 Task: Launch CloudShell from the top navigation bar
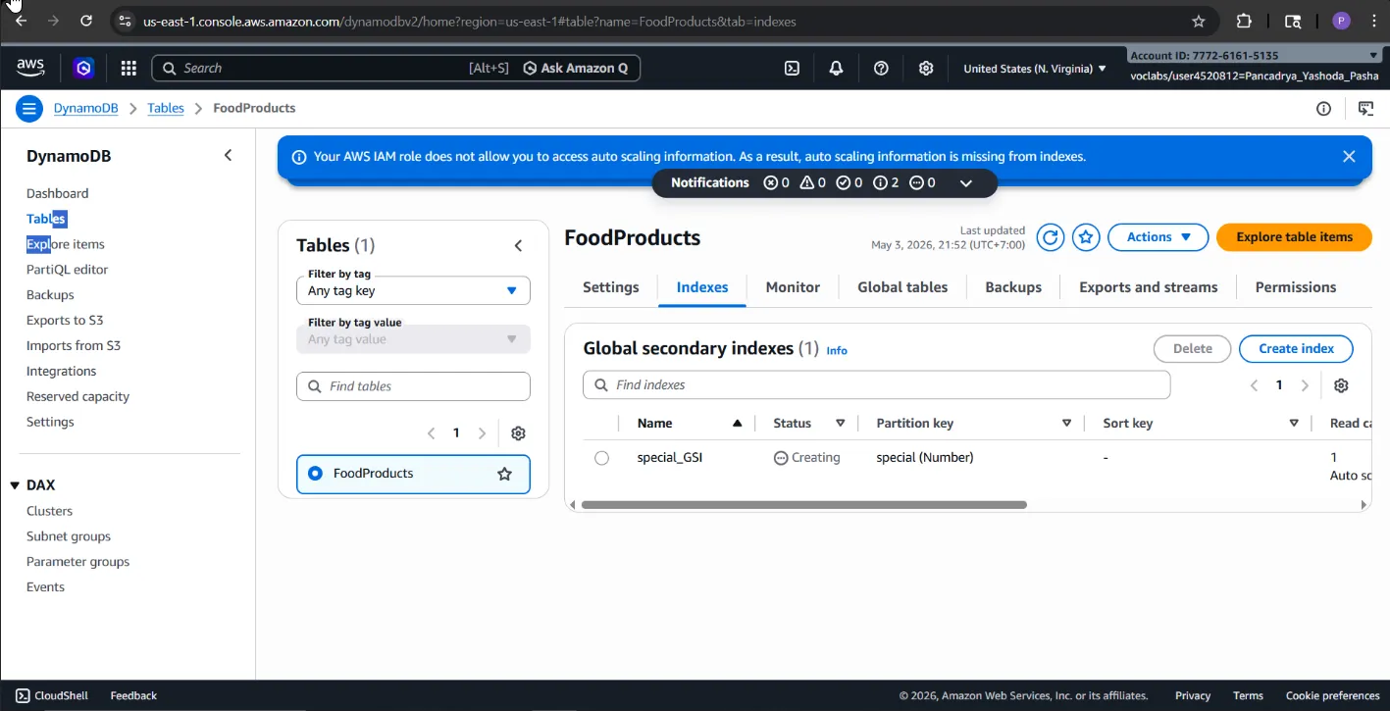point(792,68)
